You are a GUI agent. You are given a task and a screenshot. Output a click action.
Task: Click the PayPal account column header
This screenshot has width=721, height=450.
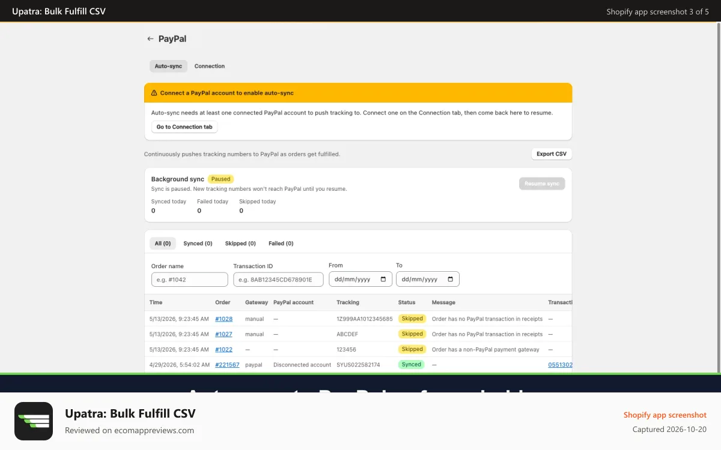(x=293, y=302)
